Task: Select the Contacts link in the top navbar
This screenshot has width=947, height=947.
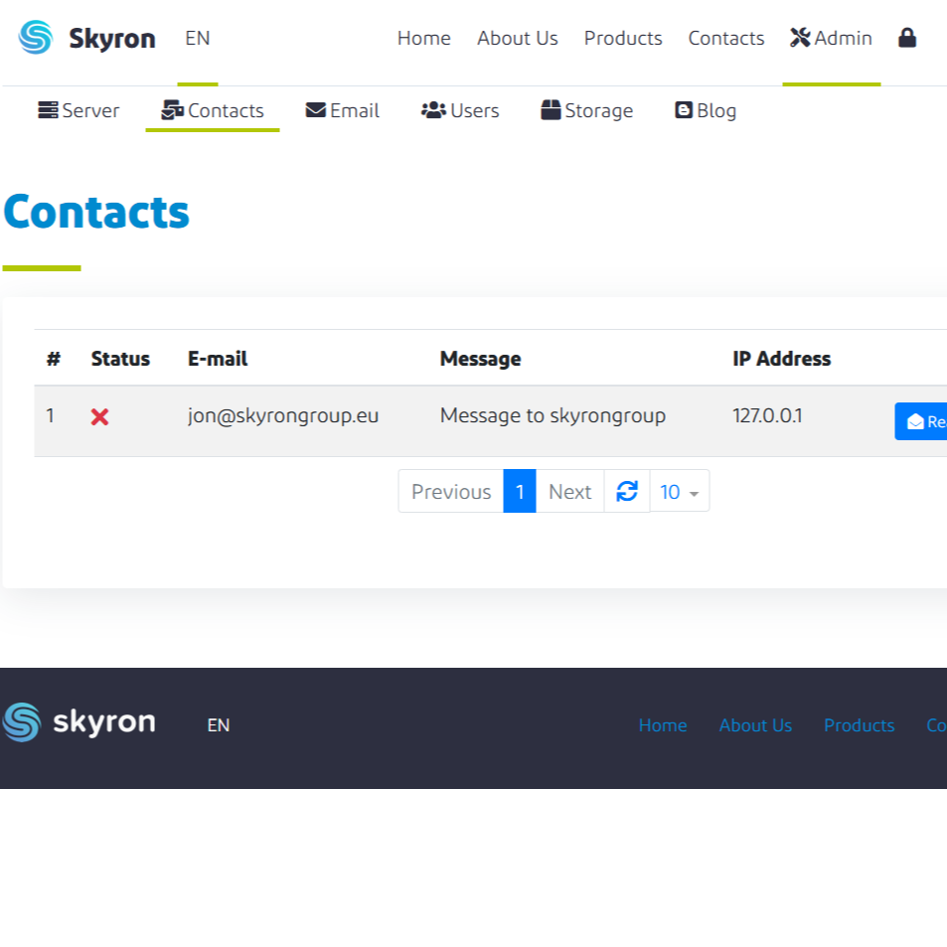Action: [725, 38]
